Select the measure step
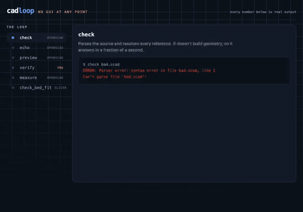The image size is (303, 212). click(x=36, y=78)
